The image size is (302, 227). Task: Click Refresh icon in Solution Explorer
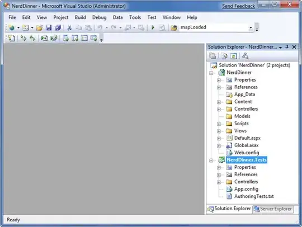click(234, 56)
